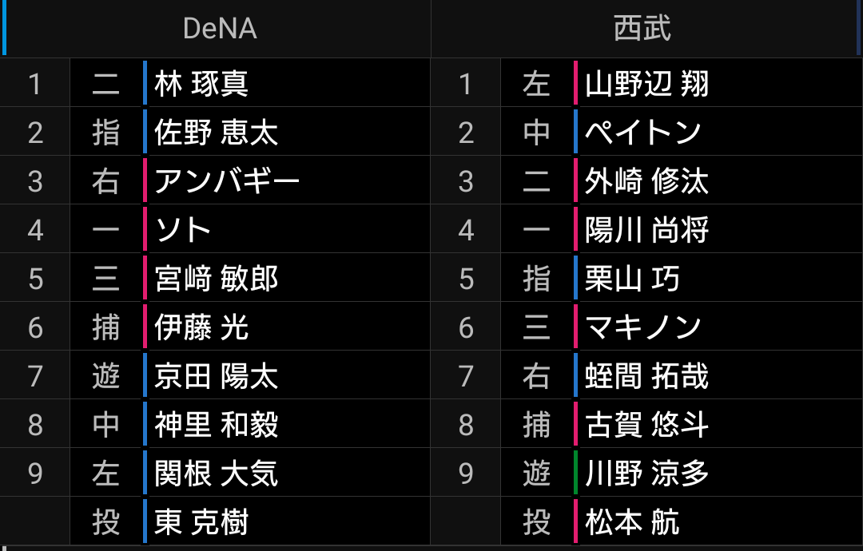Image resolution: width=863 pixels, height=551 pixels.
Task: Open 山野辺 翔 in Seibu lineup
Action: click(x=646, y=84)
